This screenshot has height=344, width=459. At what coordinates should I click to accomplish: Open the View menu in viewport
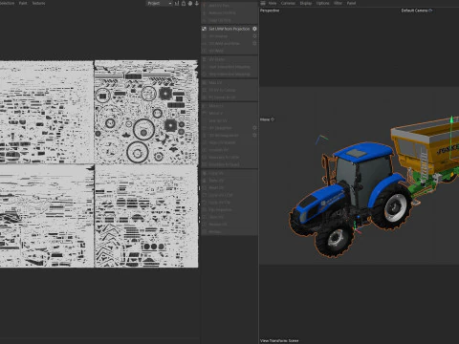[273, 3]
